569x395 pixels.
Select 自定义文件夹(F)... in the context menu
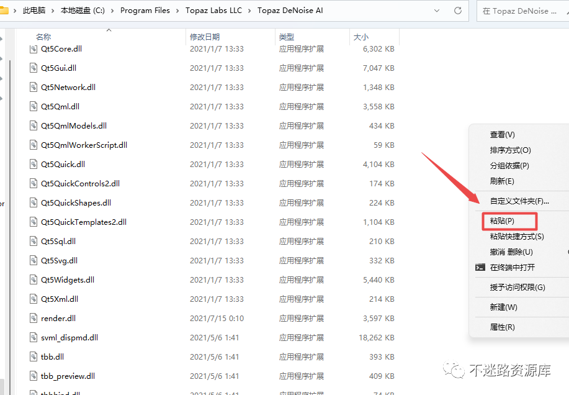519,201
